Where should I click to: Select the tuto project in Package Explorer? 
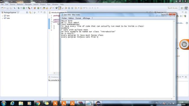point(7,18)
